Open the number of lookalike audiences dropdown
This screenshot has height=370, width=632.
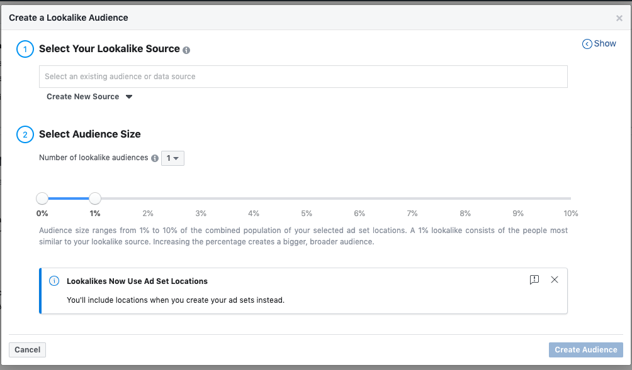pyautogui.click(x=172, y=158)
